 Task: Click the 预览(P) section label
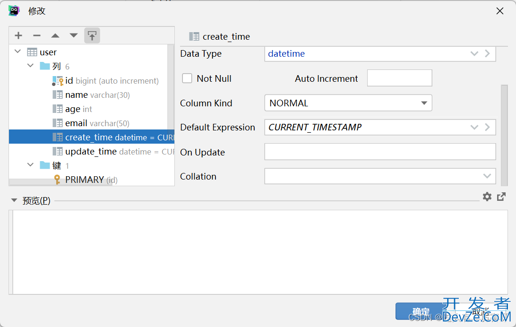tap(36, 200)
